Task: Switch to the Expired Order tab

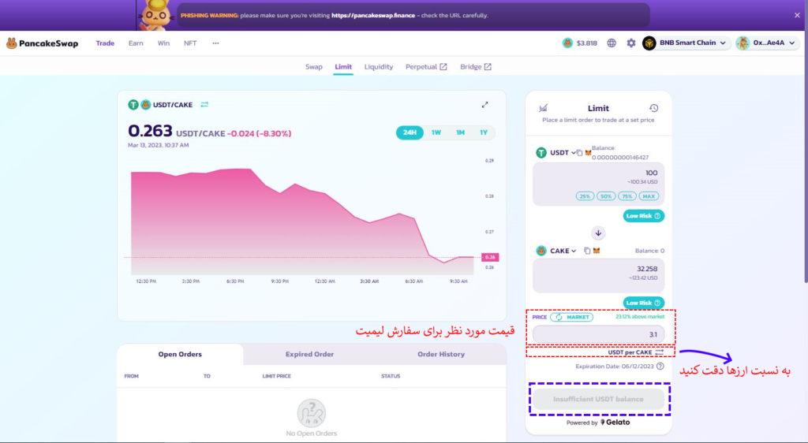Action: tap(309, 355)
